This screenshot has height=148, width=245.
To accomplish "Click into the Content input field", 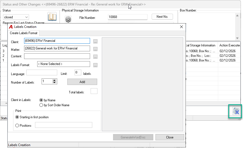I will click(x=57, y=56).
